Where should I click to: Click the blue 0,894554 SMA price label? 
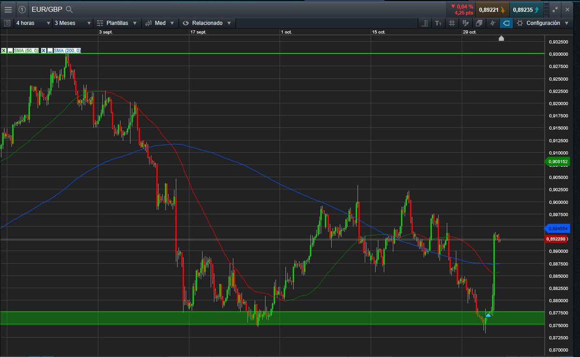click(557, 228)
